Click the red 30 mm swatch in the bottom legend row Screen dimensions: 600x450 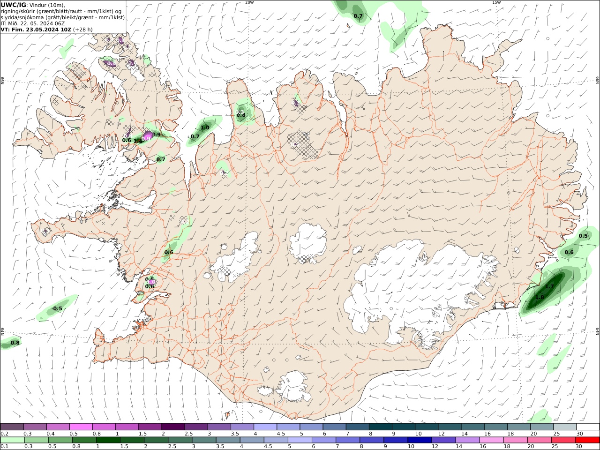click(x=587, y=440)
